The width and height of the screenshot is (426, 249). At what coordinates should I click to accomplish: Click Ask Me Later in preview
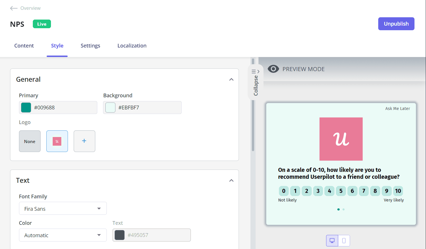398,109
